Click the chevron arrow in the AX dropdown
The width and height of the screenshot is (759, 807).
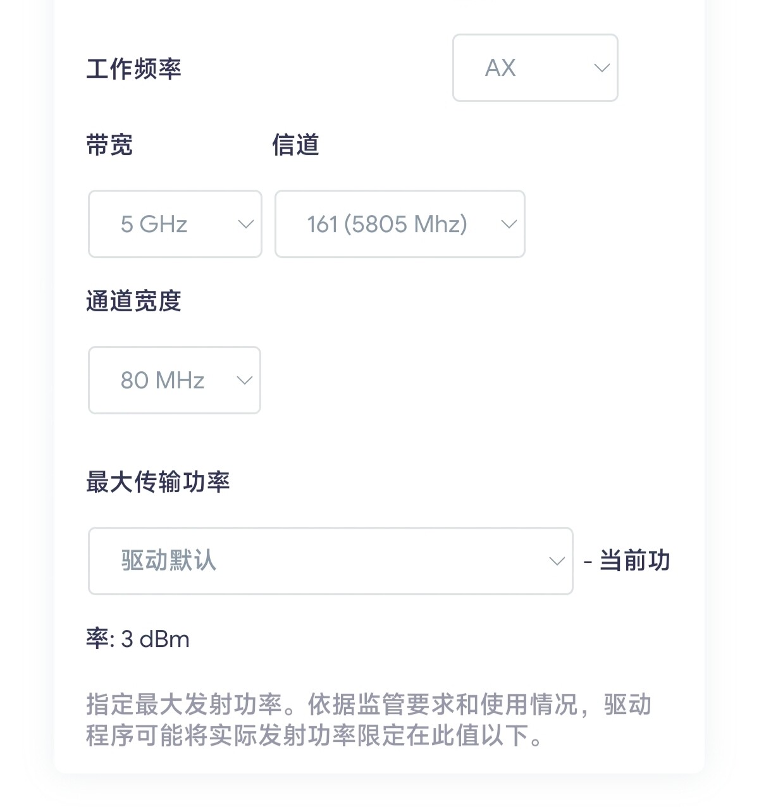[x=602, y=68]
